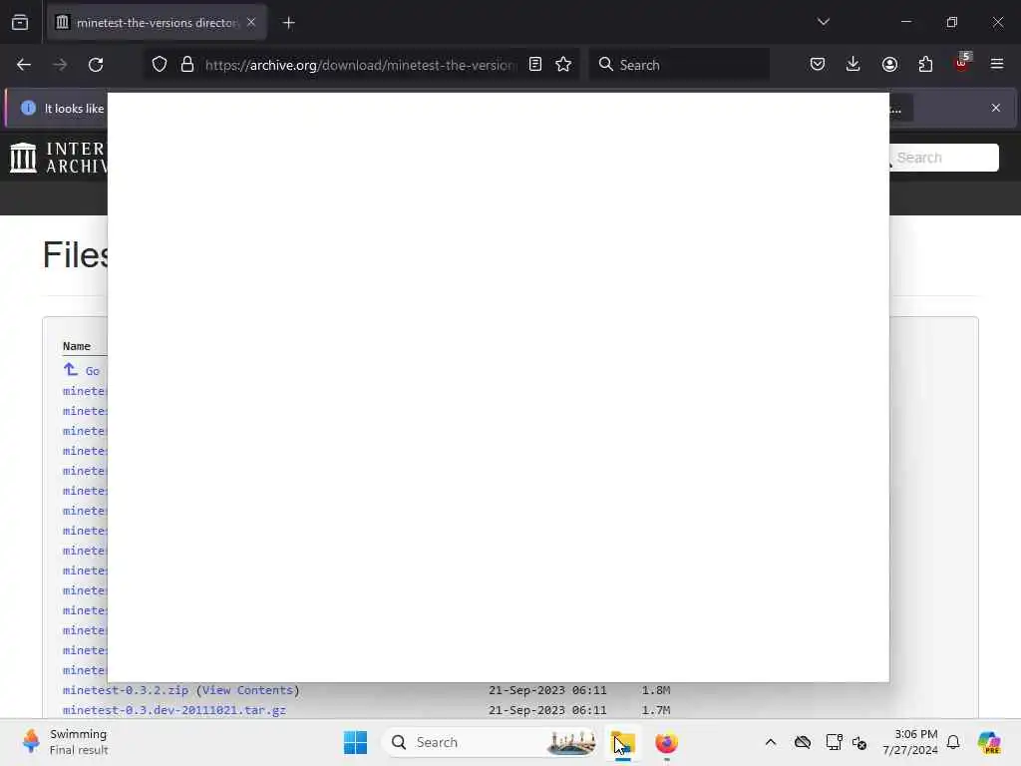Open the OneDrive cloud tray icon
Viewport: 1021px width, 766px height.
(803, 742)
